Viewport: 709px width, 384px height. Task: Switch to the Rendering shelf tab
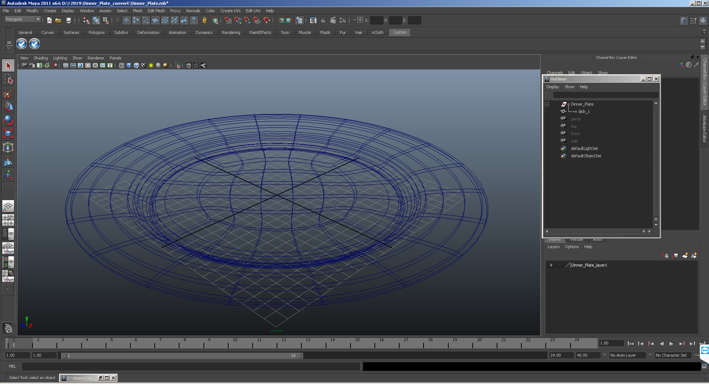point(231,32)
